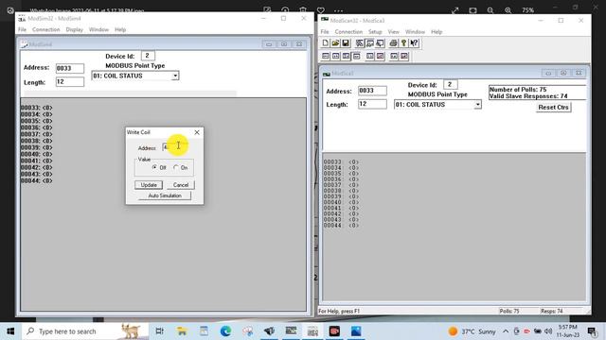Click the New document icon in ModScan32
The height and width of the screenshot is (340, 606).
(x=326, y=42)
